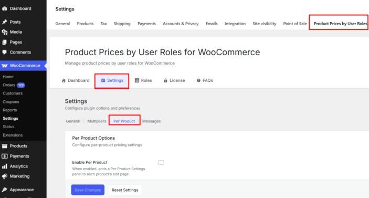This screenshot has width=369, height=198.
Task: Click the Orders count badge 122
Action: tap(21, 85)
